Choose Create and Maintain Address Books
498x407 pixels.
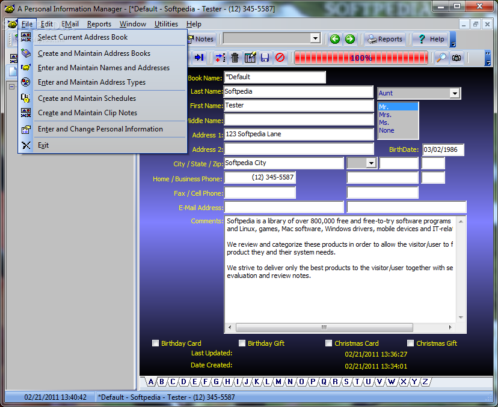[x=102, y=53]
